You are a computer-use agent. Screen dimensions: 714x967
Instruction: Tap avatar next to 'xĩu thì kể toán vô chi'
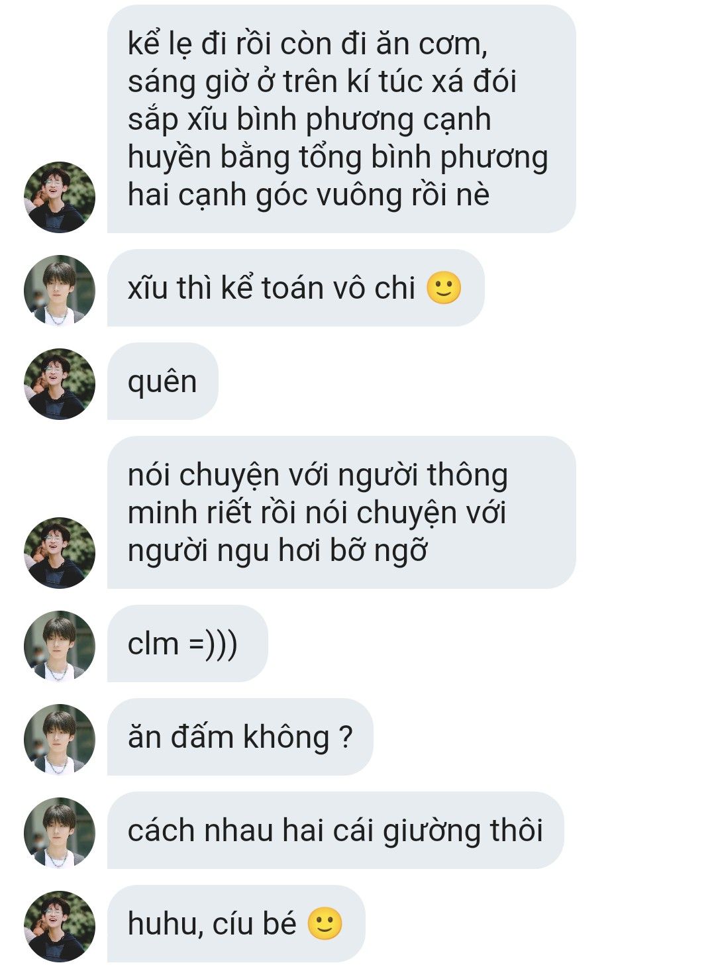point(60,290)
